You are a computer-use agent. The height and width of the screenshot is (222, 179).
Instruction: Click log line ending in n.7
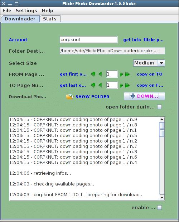point(73,146)
